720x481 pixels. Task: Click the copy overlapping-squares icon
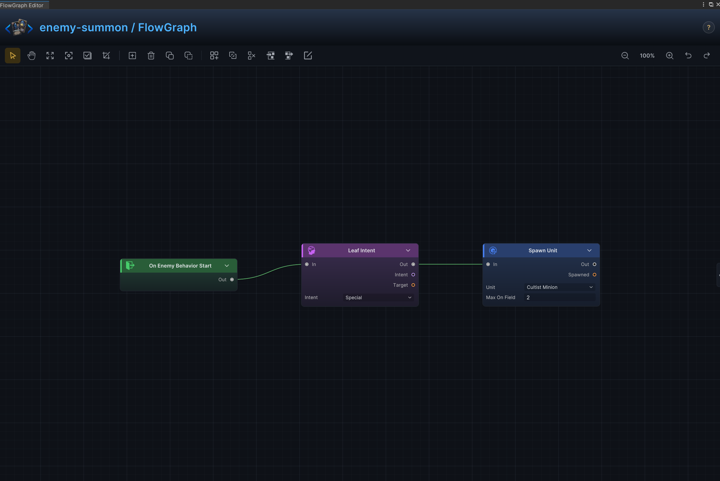click(x=169, y=56)
